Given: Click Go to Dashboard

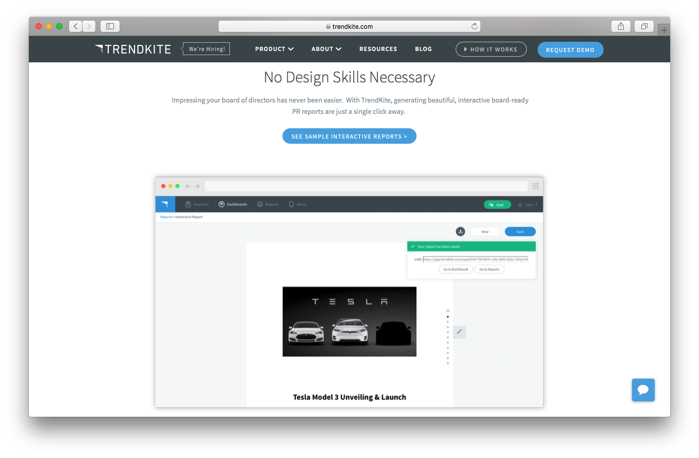Looking at the screenshot, I should (x=456, y=269).
